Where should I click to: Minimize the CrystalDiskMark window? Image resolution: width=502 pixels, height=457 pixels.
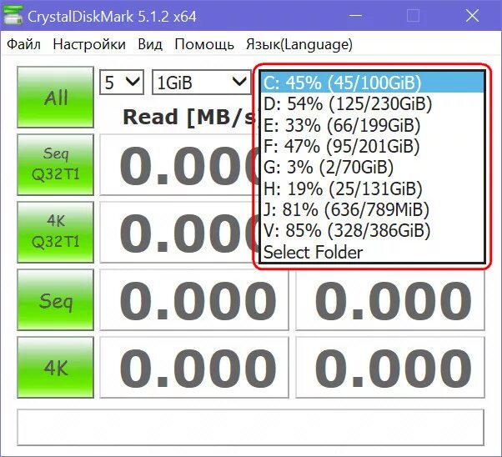355,15
